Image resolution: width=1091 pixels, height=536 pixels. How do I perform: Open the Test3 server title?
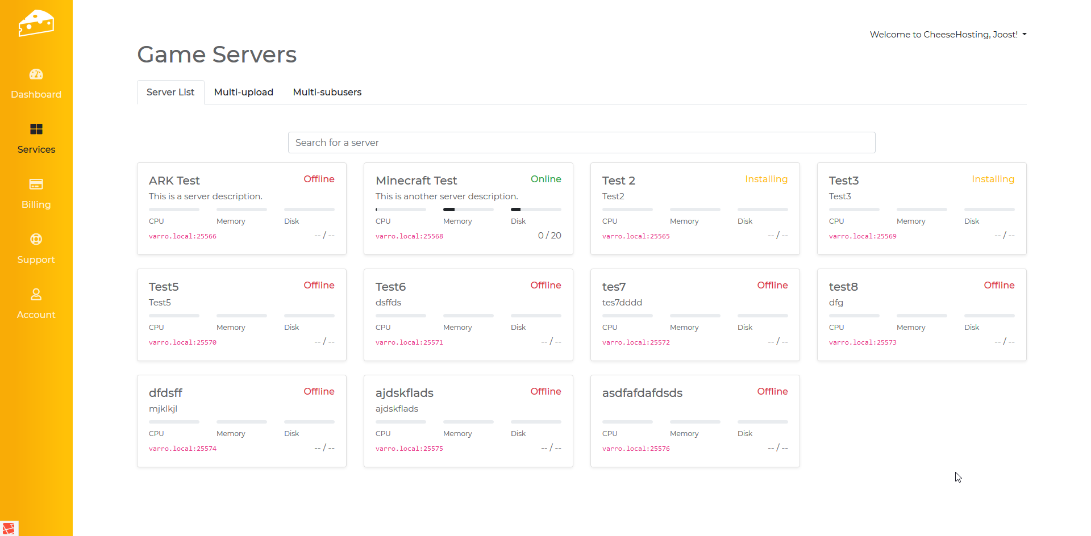click(x=843, y=181)
